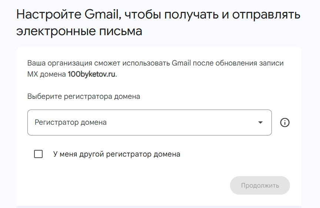This screenshot has height=208, width=320.
Task: Click 'MX домена' text in description
Action: 47,74
